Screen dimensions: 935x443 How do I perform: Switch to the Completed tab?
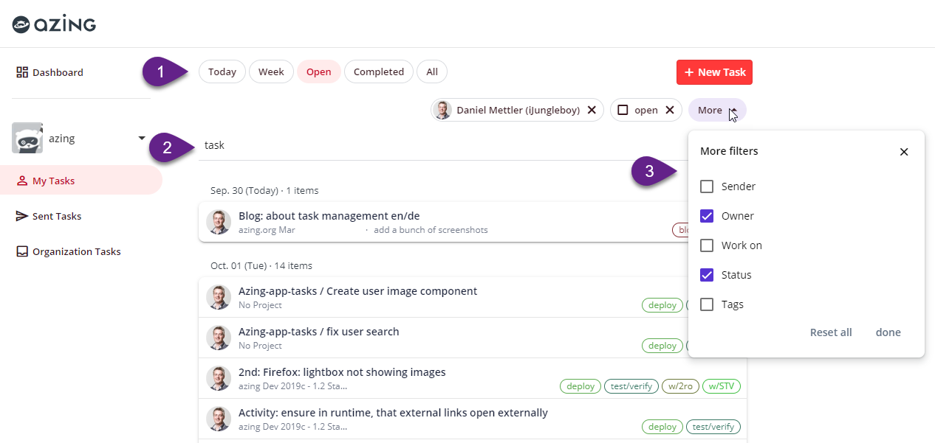pos(378,71)
